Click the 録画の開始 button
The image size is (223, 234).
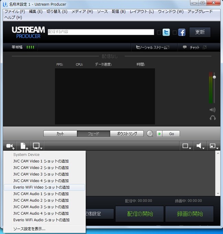pos(190,214)
